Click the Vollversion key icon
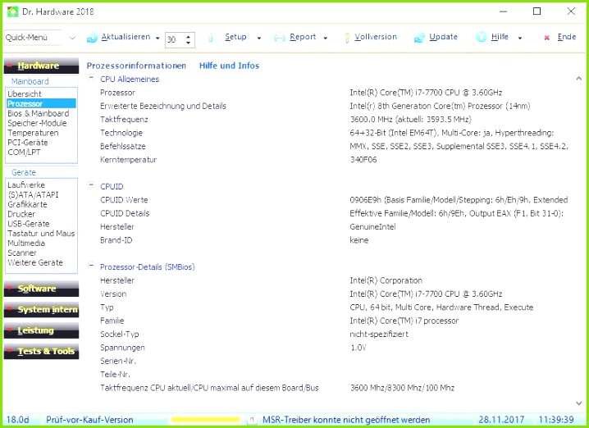Image resolution: width=589 pixels, height=428 pixels. pyautogui.click(x=347, y=38)
